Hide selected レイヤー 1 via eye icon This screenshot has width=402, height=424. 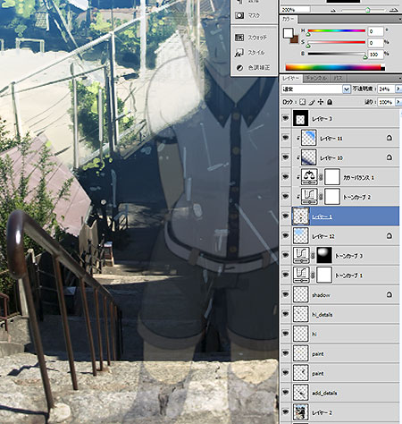click(x=286, y=216)
